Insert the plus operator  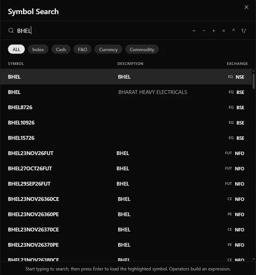tap(214, 31)
